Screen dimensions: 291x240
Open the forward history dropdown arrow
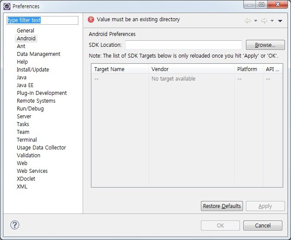click(x=272, y=21)
